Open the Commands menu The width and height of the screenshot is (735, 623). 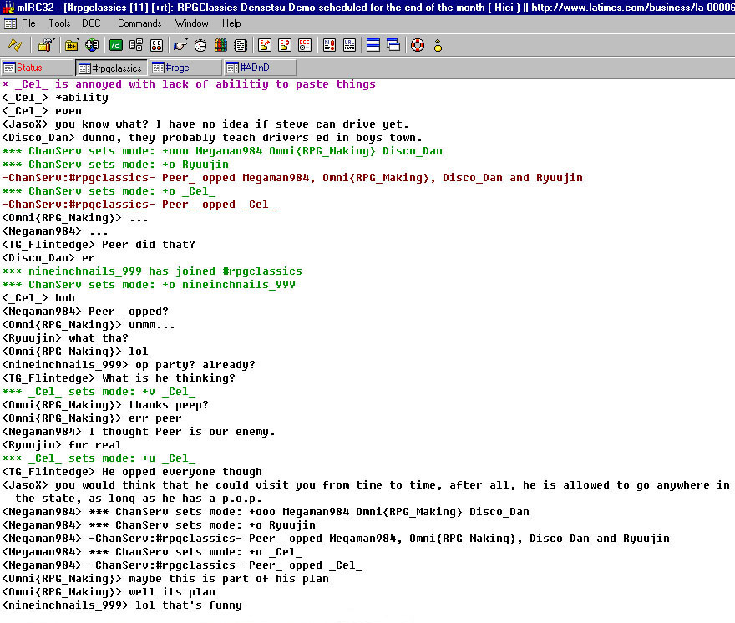(x=139, y=23)
